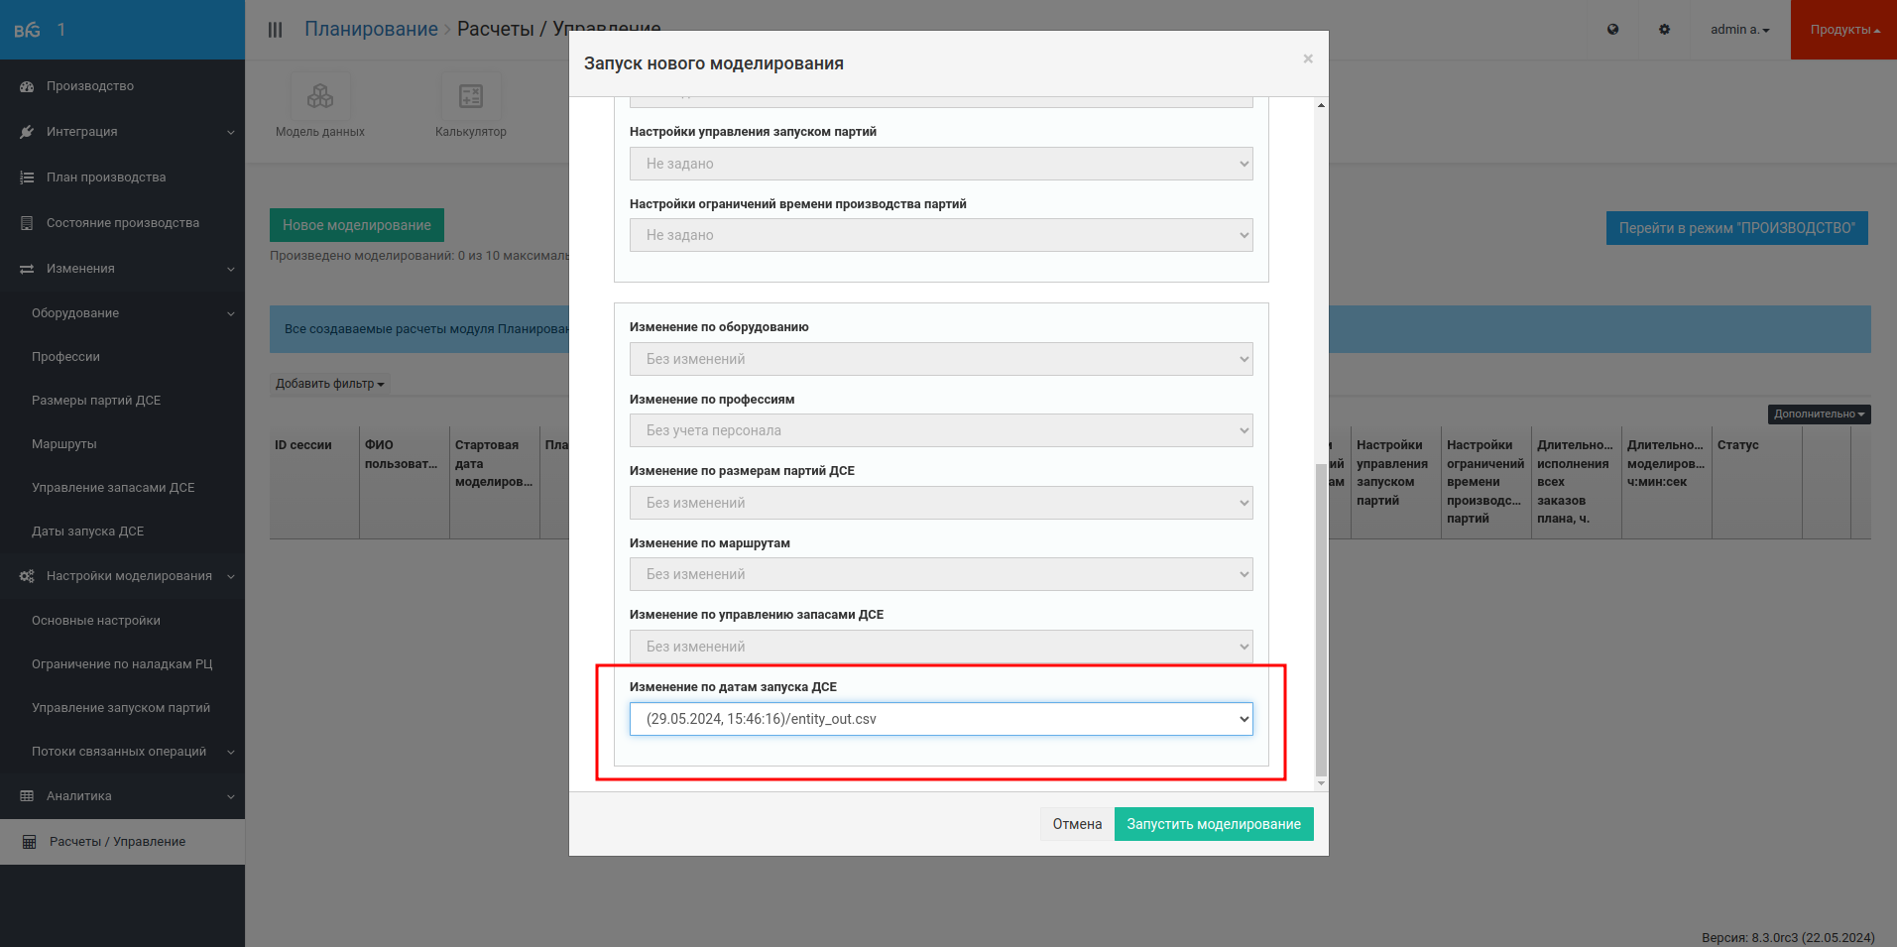Open the Настройки управления запуском партий dropdown

coord(941,164)
